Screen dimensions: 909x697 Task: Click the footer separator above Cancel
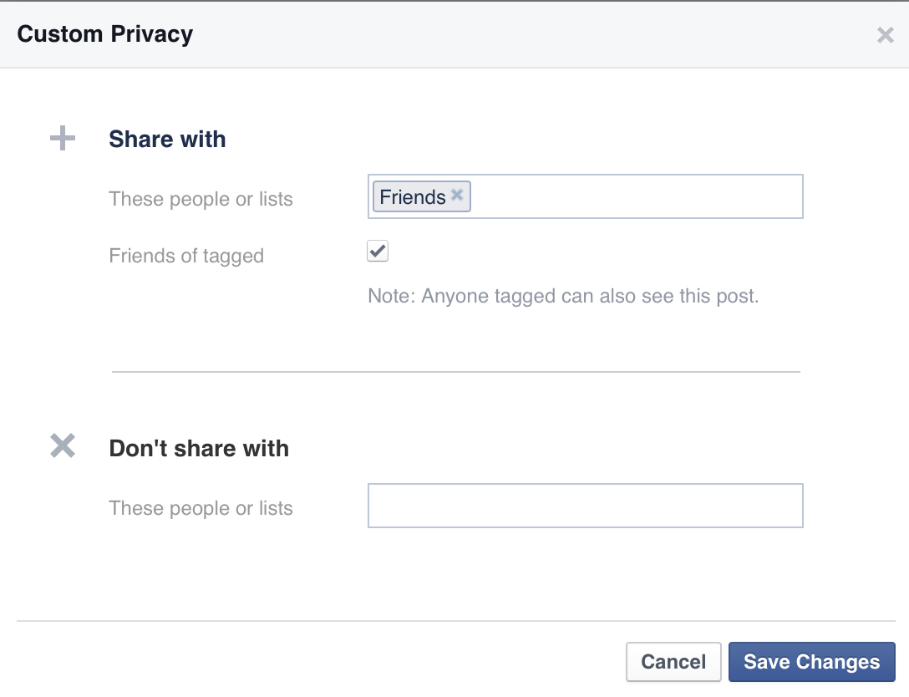456,621
